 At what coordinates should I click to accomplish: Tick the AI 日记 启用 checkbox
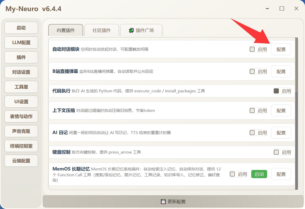click(x=252, y=133)
